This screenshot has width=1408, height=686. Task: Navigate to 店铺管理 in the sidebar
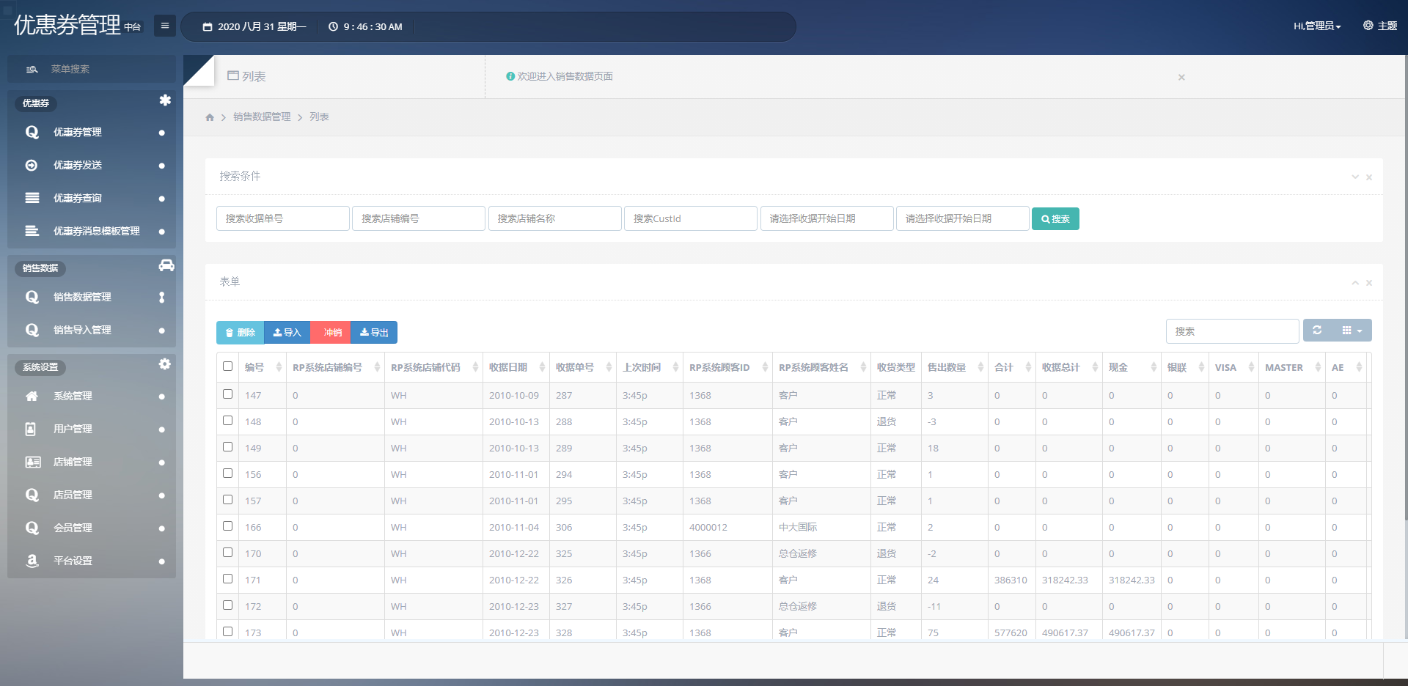(x=73, y=462)
